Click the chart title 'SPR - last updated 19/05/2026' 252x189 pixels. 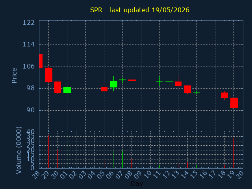tap(140, 10)
